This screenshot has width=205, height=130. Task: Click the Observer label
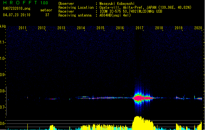(x=66, y=4)
